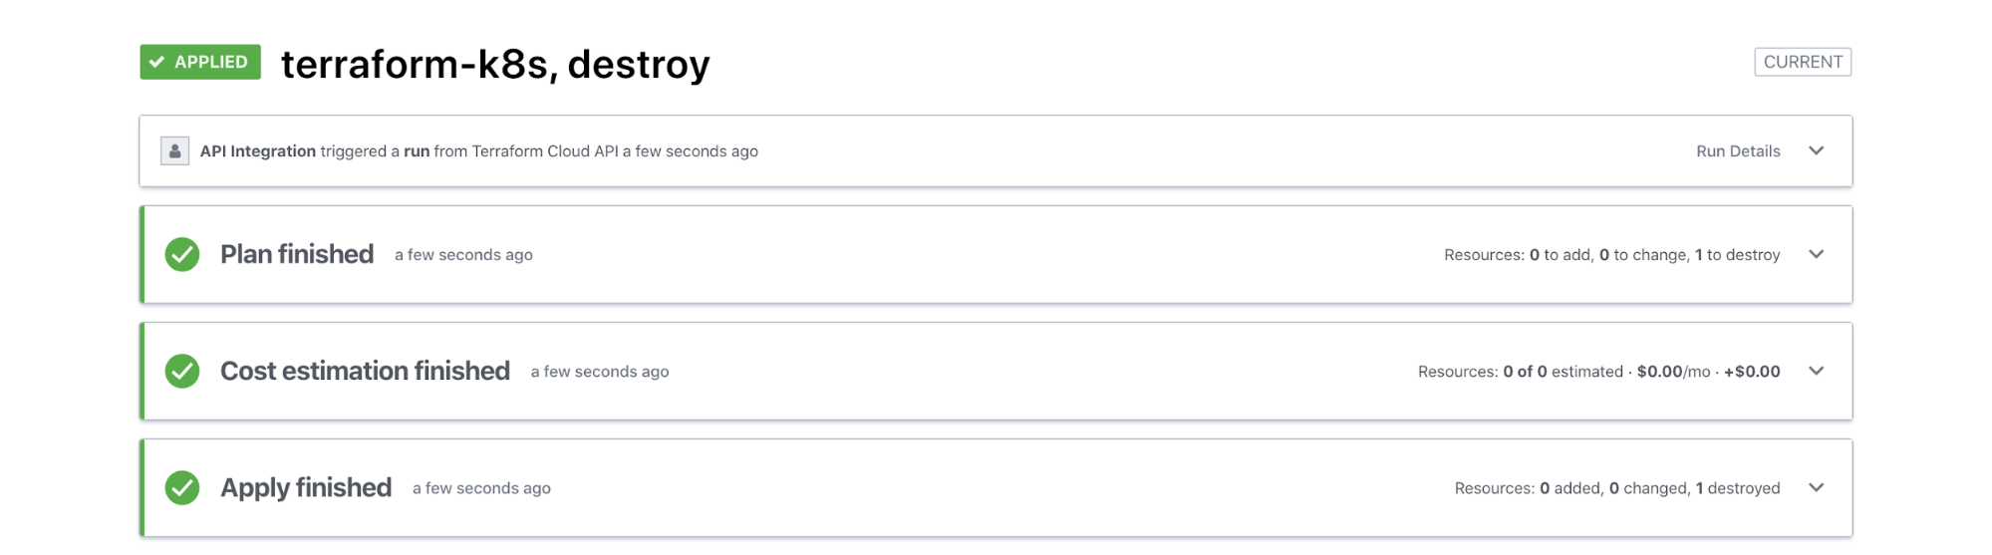Click the plan summary showing 1 to destroy
This screenshot has height=555, width=1992.
tap(1611, 255)
